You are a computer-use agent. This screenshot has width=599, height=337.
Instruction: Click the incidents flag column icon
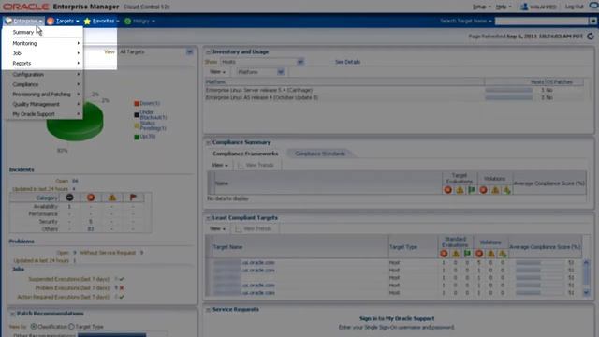pyautogui.click(x=133, y=198)
